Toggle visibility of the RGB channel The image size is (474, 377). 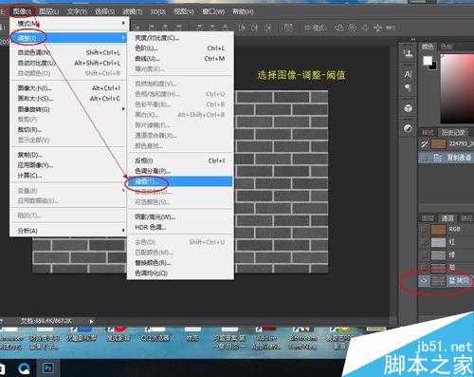coord(424,229)
